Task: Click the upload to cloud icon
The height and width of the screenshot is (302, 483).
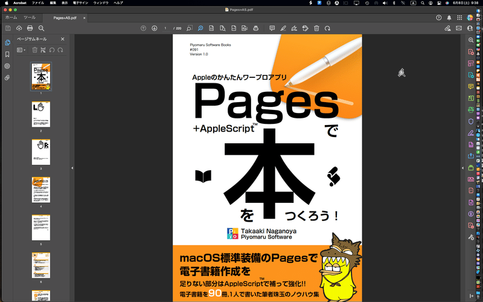Action: point(19,28)
